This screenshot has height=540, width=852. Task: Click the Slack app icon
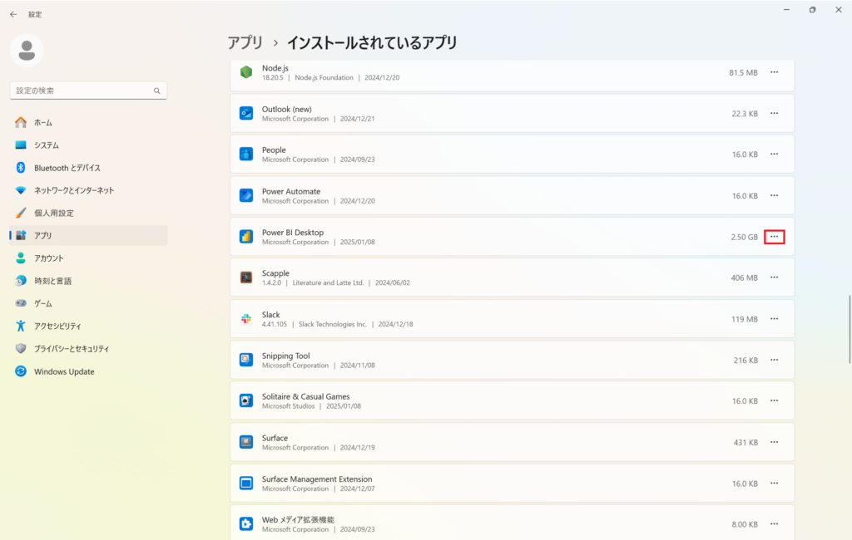click(246, 318)
